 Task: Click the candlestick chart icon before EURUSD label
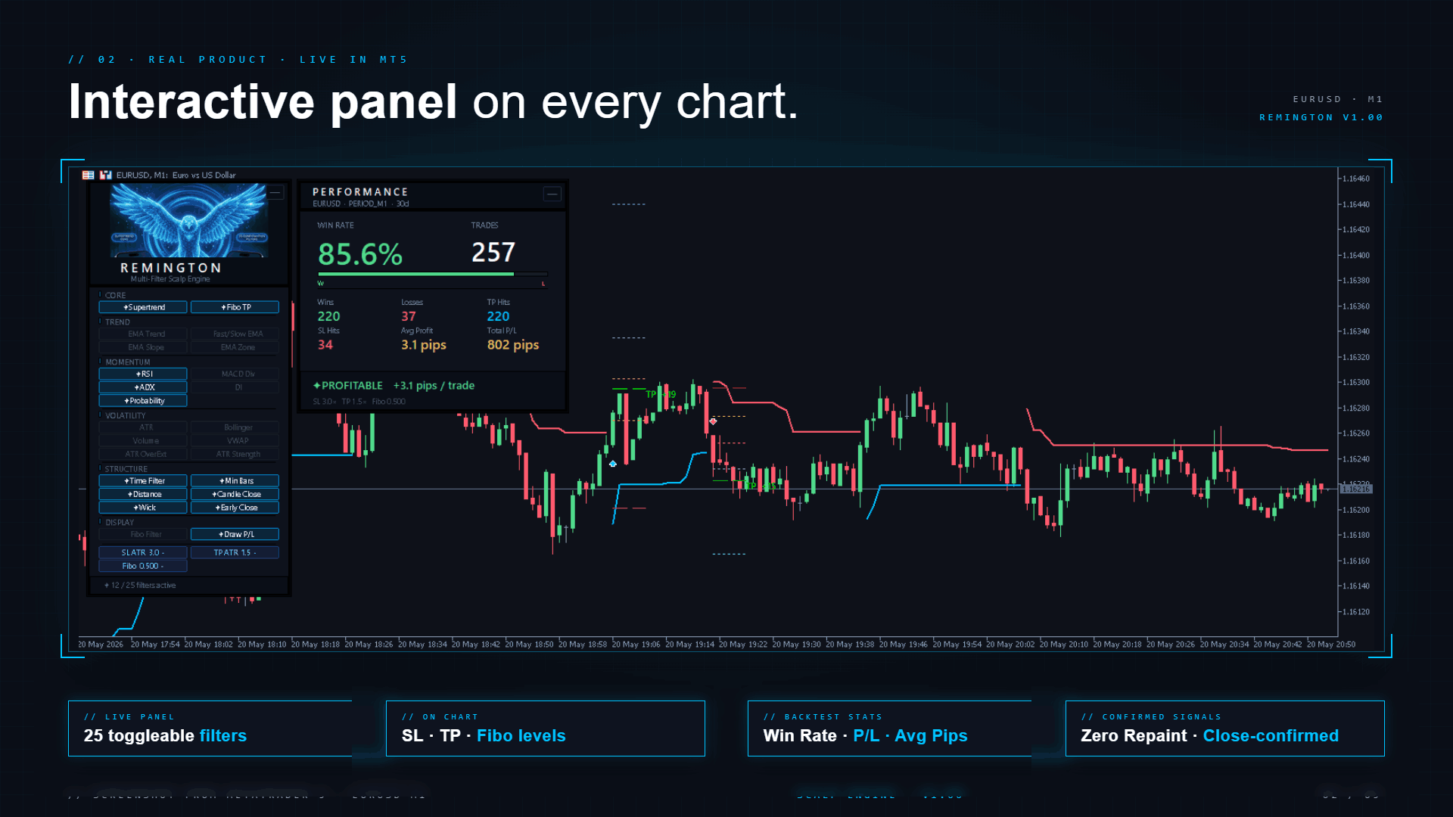105,175
